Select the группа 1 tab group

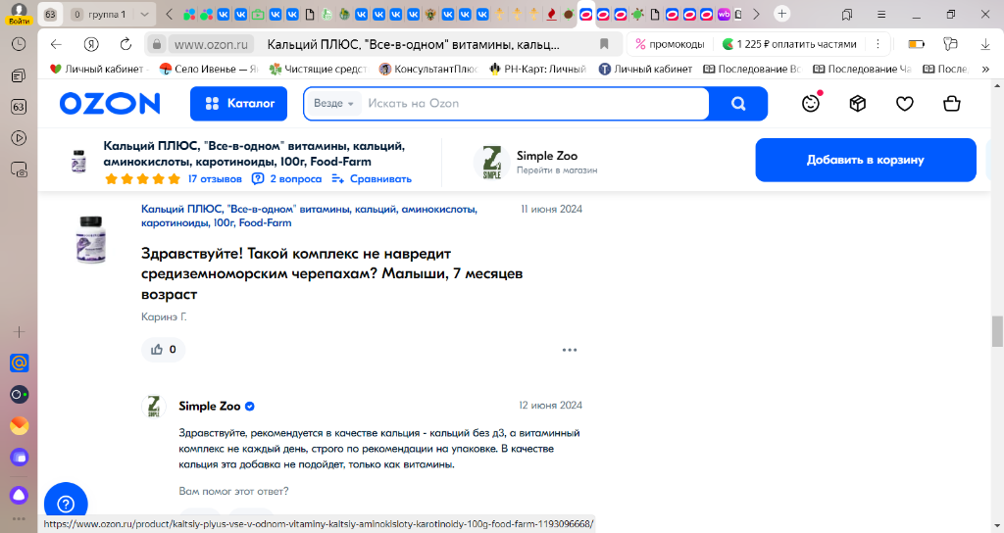[x=99, y=14]
